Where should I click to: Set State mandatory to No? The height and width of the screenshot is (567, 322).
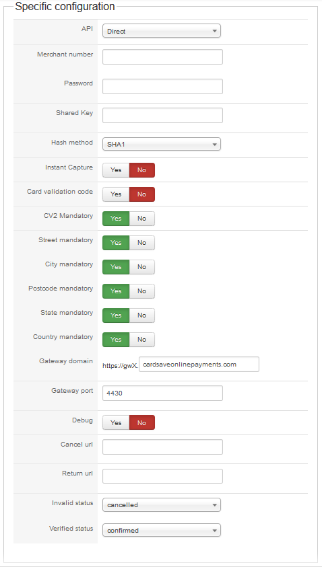(142, 315)
